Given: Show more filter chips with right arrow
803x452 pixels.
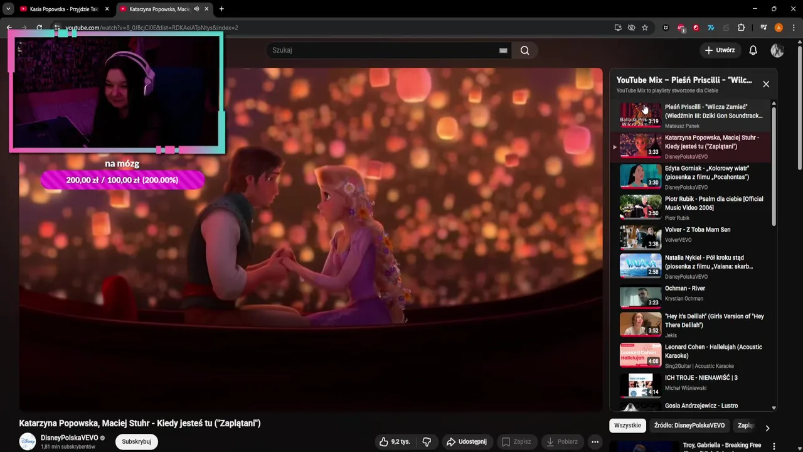Looking at the screenshot, I should (x=767, y=428).
